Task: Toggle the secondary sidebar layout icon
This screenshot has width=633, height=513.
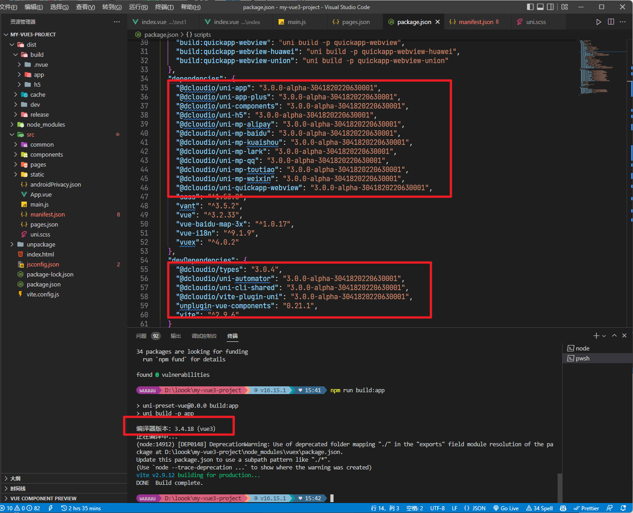Action: [x=550, y=7]
